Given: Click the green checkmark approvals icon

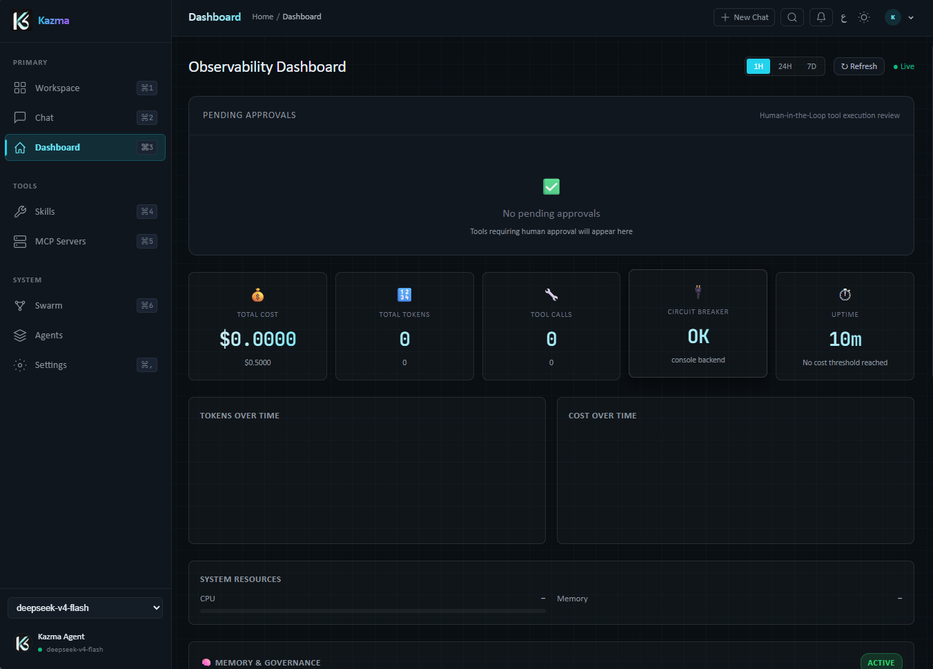Looking at the screenshot, I should point(551,186).
